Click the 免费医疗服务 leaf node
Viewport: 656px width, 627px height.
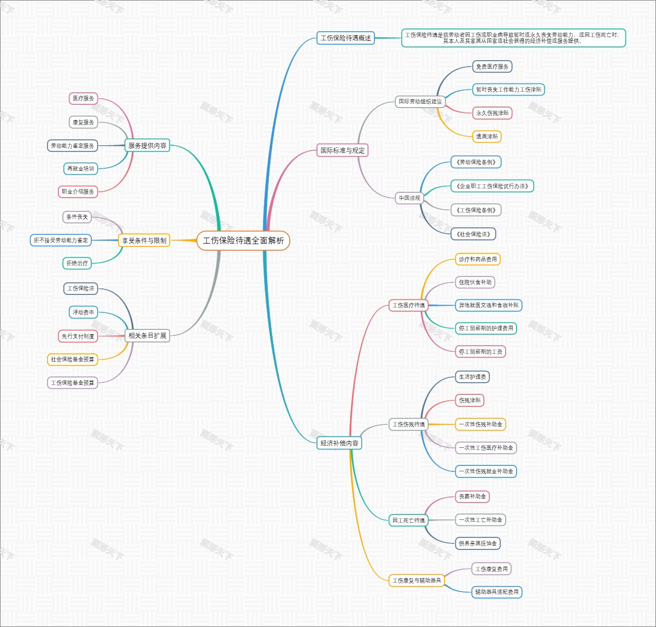point(492,67)
